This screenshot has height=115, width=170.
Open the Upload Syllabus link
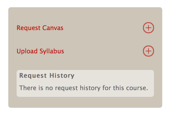click(40, 51)
